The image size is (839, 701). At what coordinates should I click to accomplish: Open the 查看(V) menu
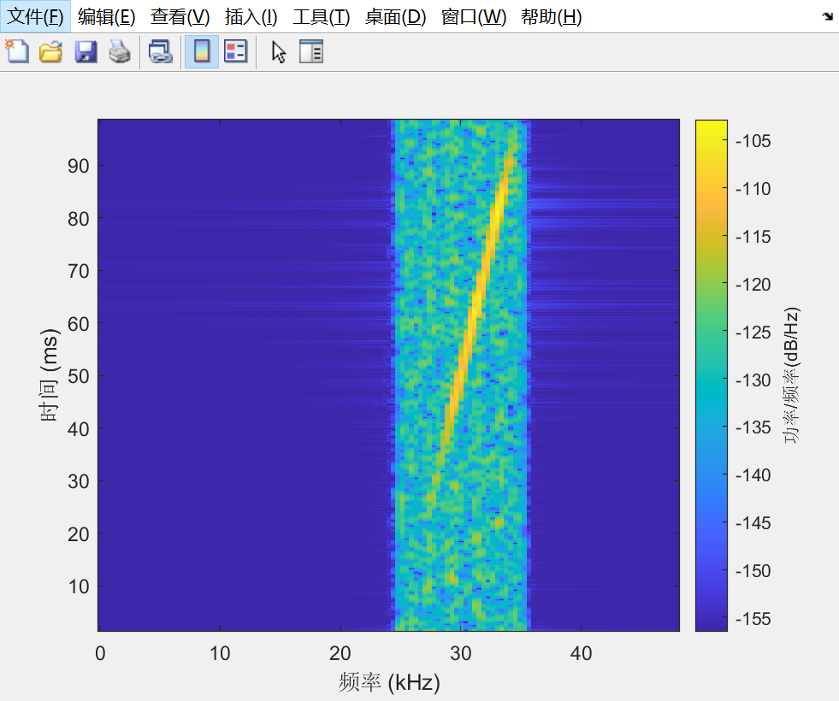point(180,16)
